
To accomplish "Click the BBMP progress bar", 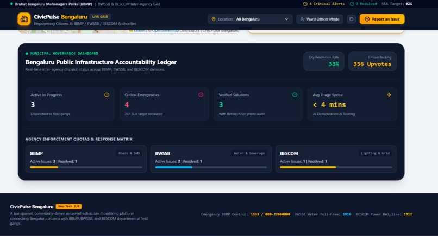I will click(x=86, y=167).
